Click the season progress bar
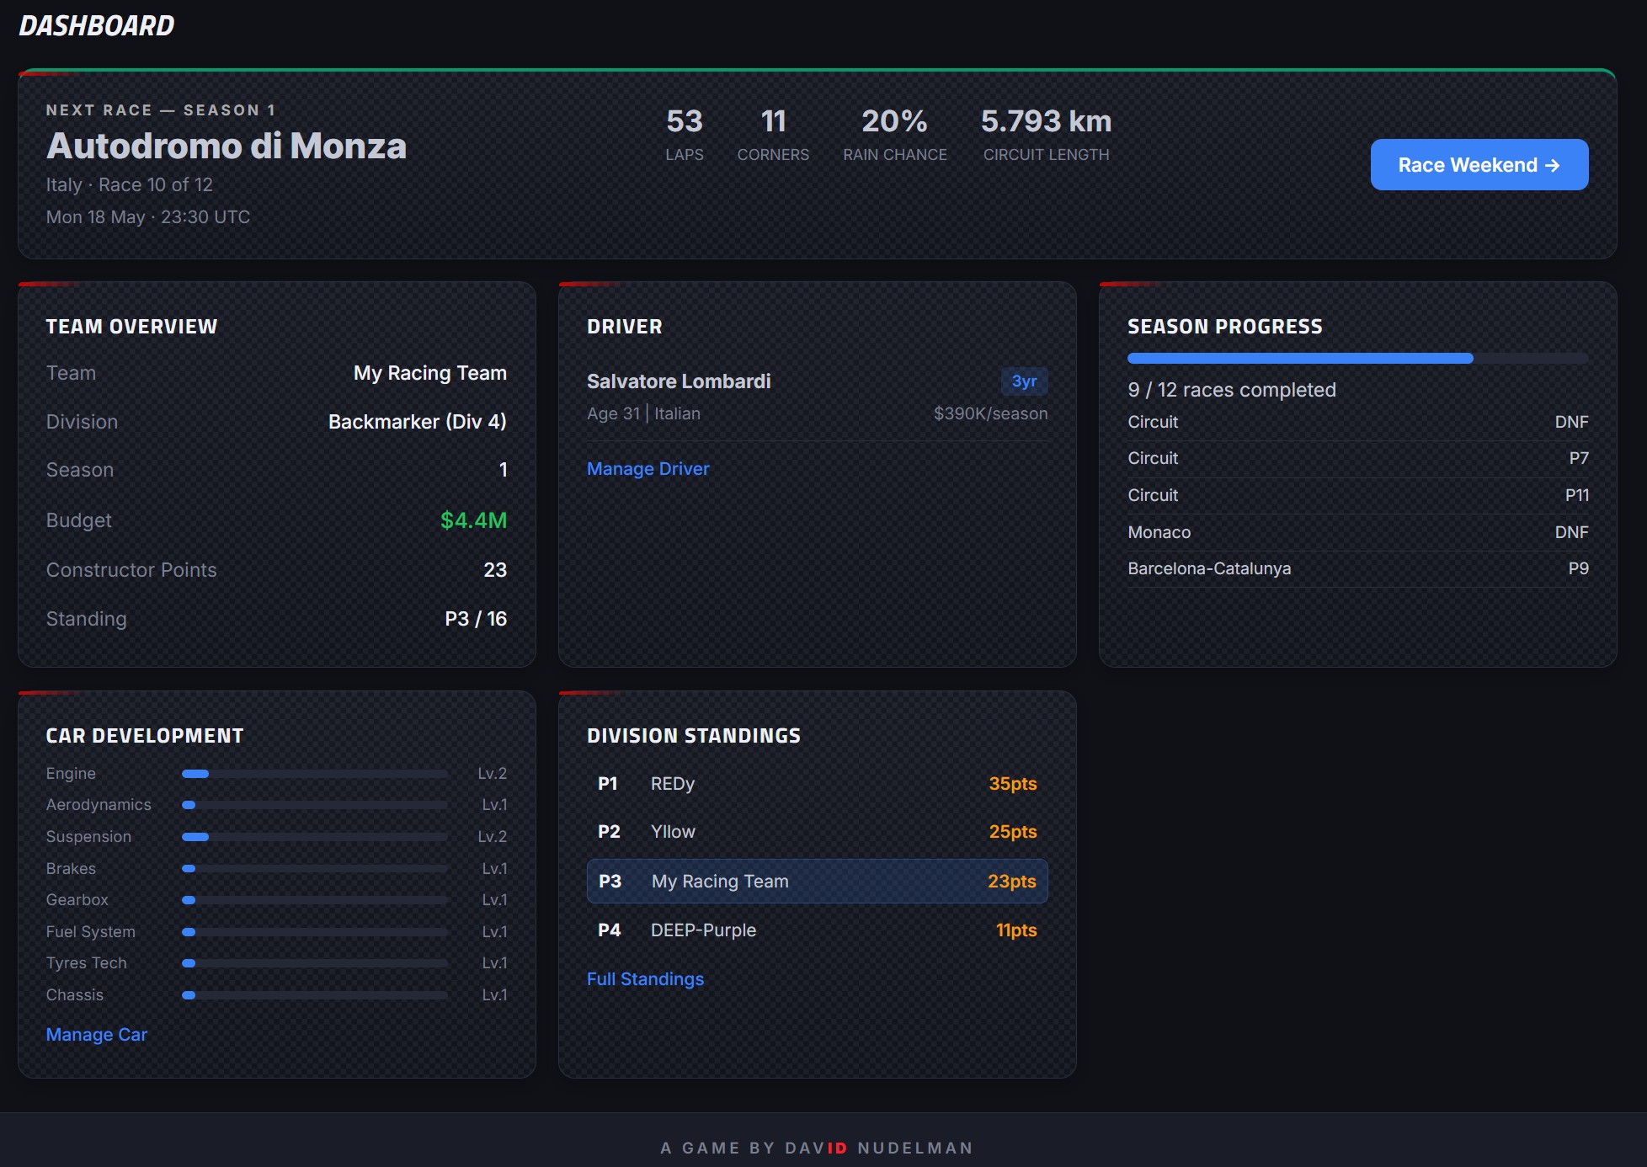This screenshot has width=1647, height=1167. [1357, 359]
